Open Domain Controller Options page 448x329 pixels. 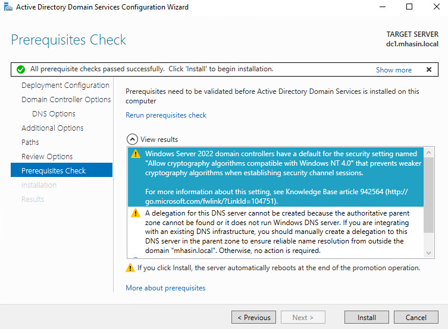pyautogui.click(x=66, y=100)
